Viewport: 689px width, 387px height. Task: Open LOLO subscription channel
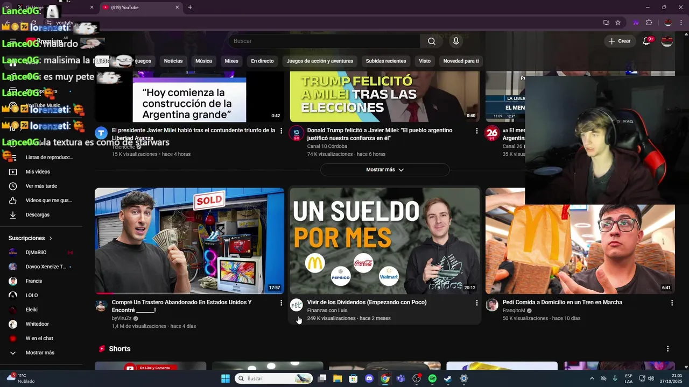[41, 296]
